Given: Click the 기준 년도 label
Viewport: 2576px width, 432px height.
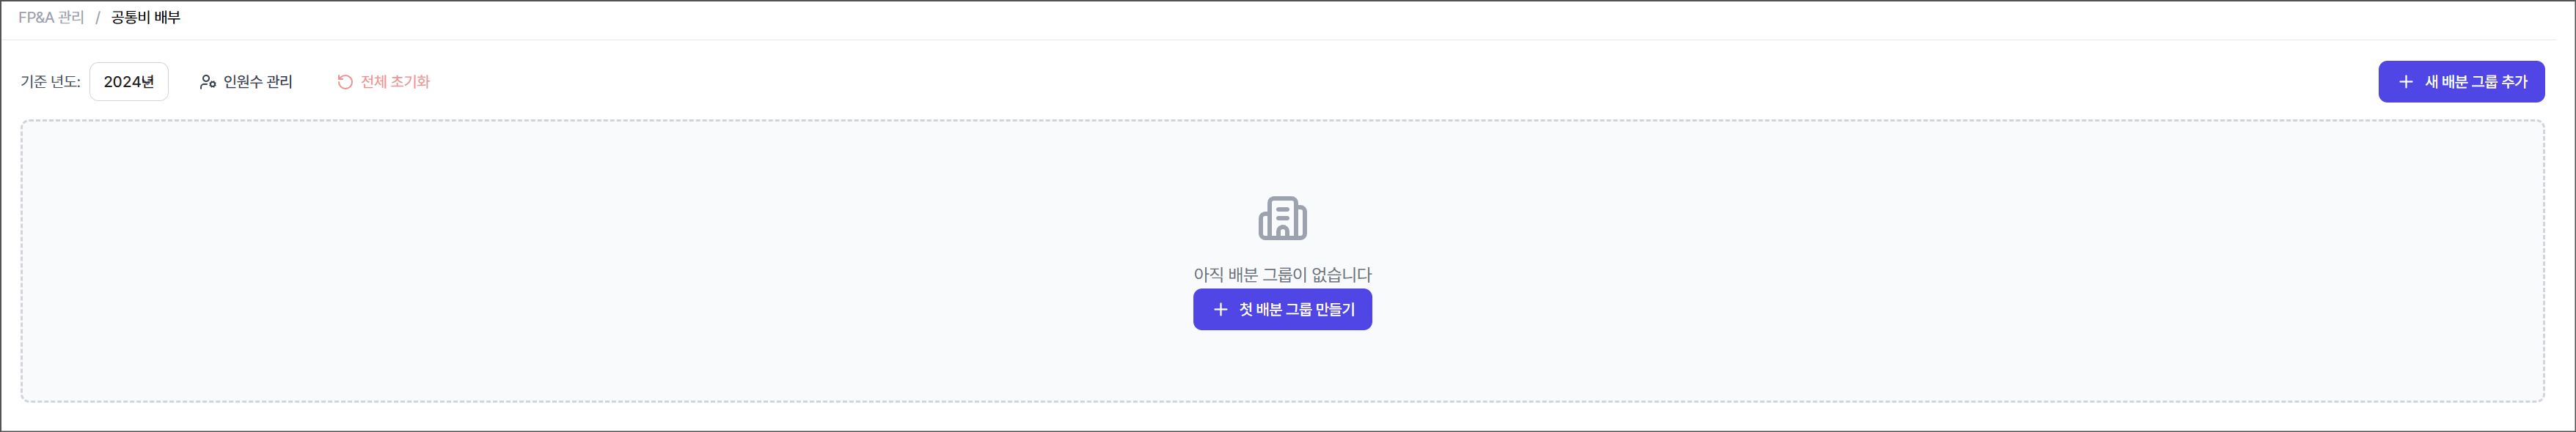Looking at the screenshot, I should [50, 82].
